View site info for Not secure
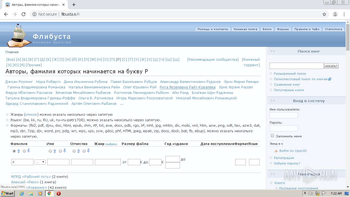Viewport: 350px width, 197px height. (x=45, y=14)
